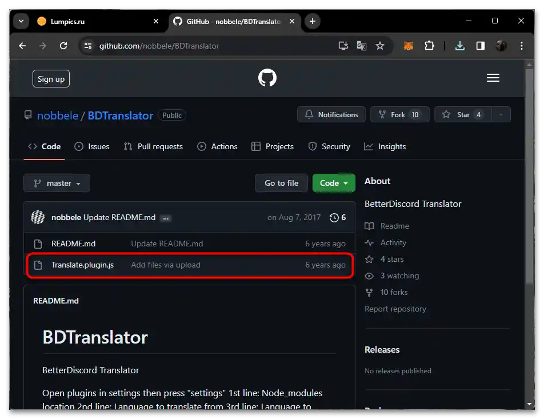The height and width of the screenshot is (419, 544).
Task: Click the install app icon in address bar
Action: [343, 46]
